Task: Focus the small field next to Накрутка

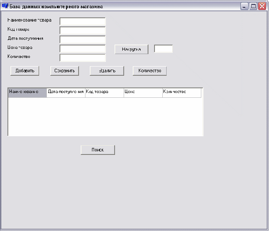Action: [163, 49]
